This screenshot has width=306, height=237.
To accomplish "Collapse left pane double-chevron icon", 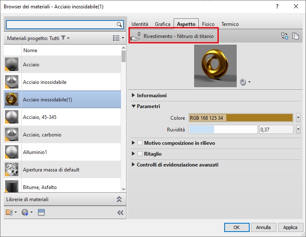I will [x=120, y=212].
